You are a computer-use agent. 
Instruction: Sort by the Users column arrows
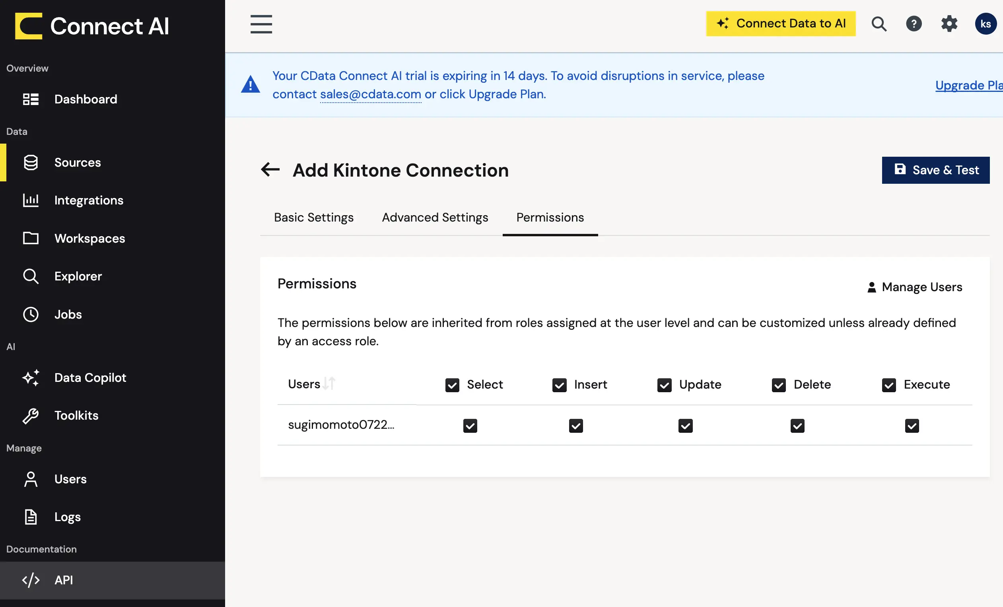(x=329, y=383)
